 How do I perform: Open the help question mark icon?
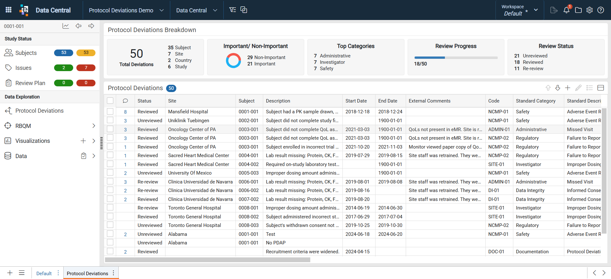click(600, 10)
